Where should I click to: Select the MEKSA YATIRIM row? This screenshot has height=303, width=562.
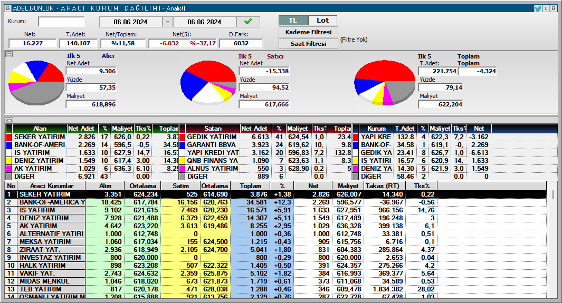275,241
